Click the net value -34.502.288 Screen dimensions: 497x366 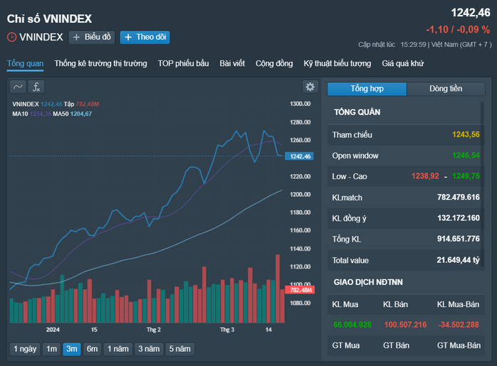pyautogui.click(x=459, y=325)
